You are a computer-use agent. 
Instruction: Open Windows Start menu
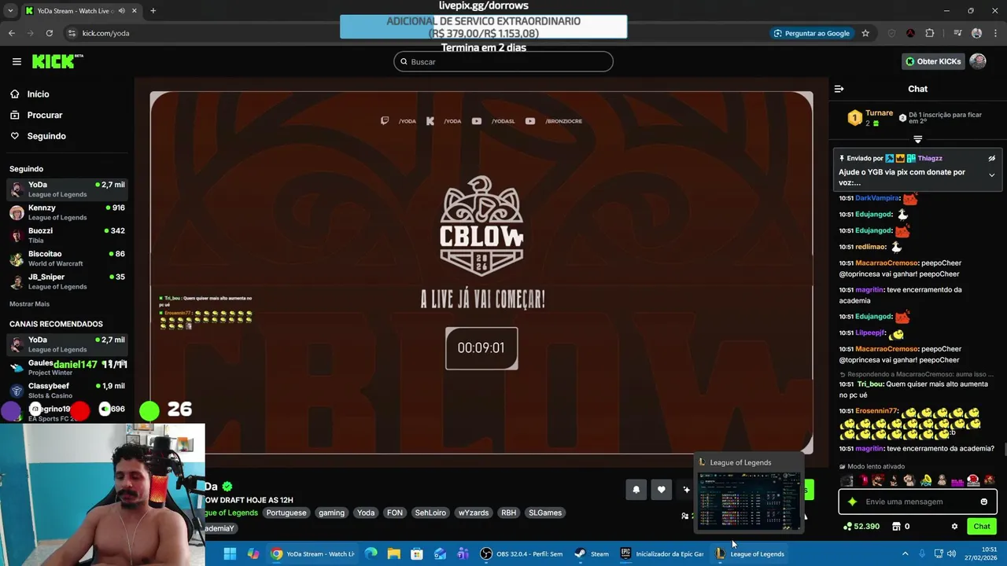(230, 553)
